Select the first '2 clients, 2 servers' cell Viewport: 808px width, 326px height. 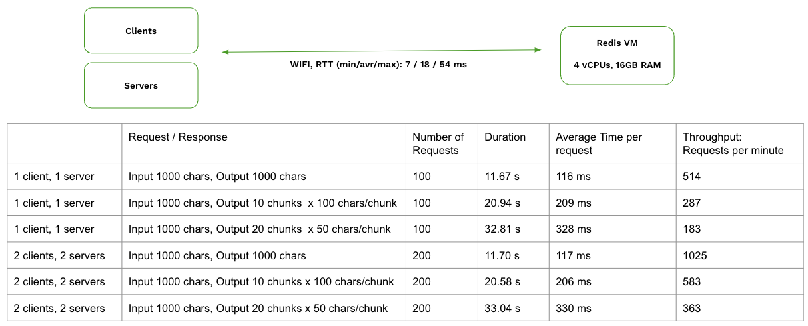[x=65, y=255]
